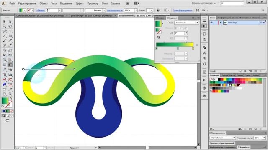The height and width of the screenshot is (150, 268).
Task: Create new layer in Layers panel
Action: pyautogui.click(x=255, y=71)
